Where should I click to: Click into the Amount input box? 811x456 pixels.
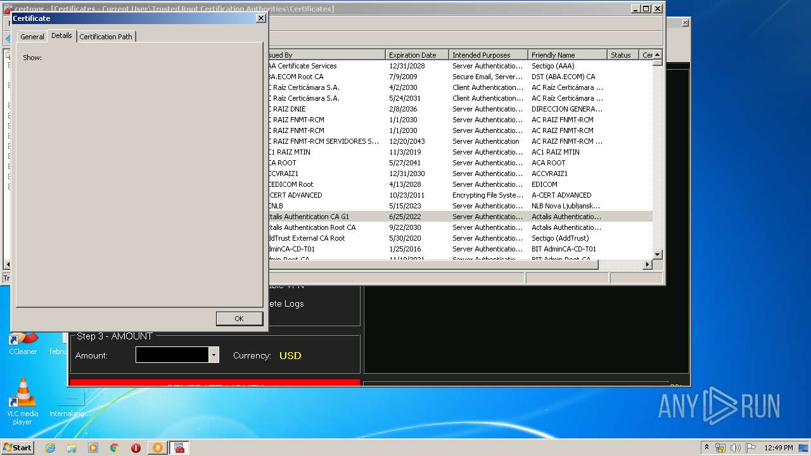172,355
